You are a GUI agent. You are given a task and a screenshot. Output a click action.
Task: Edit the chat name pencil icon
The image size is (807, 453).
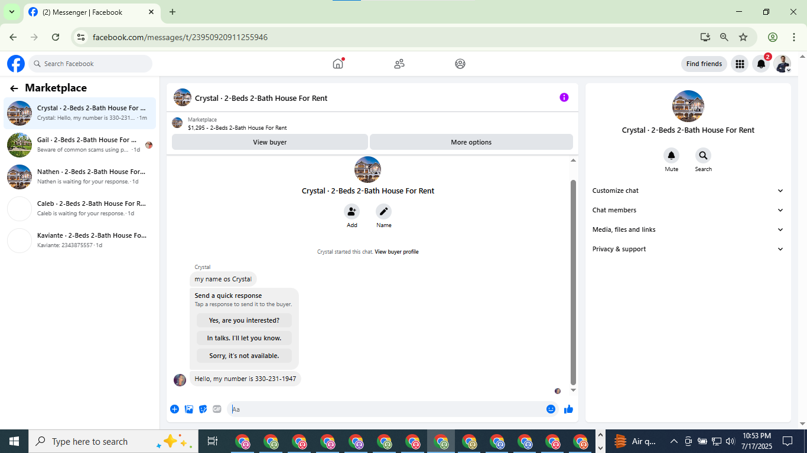(384, 212)
